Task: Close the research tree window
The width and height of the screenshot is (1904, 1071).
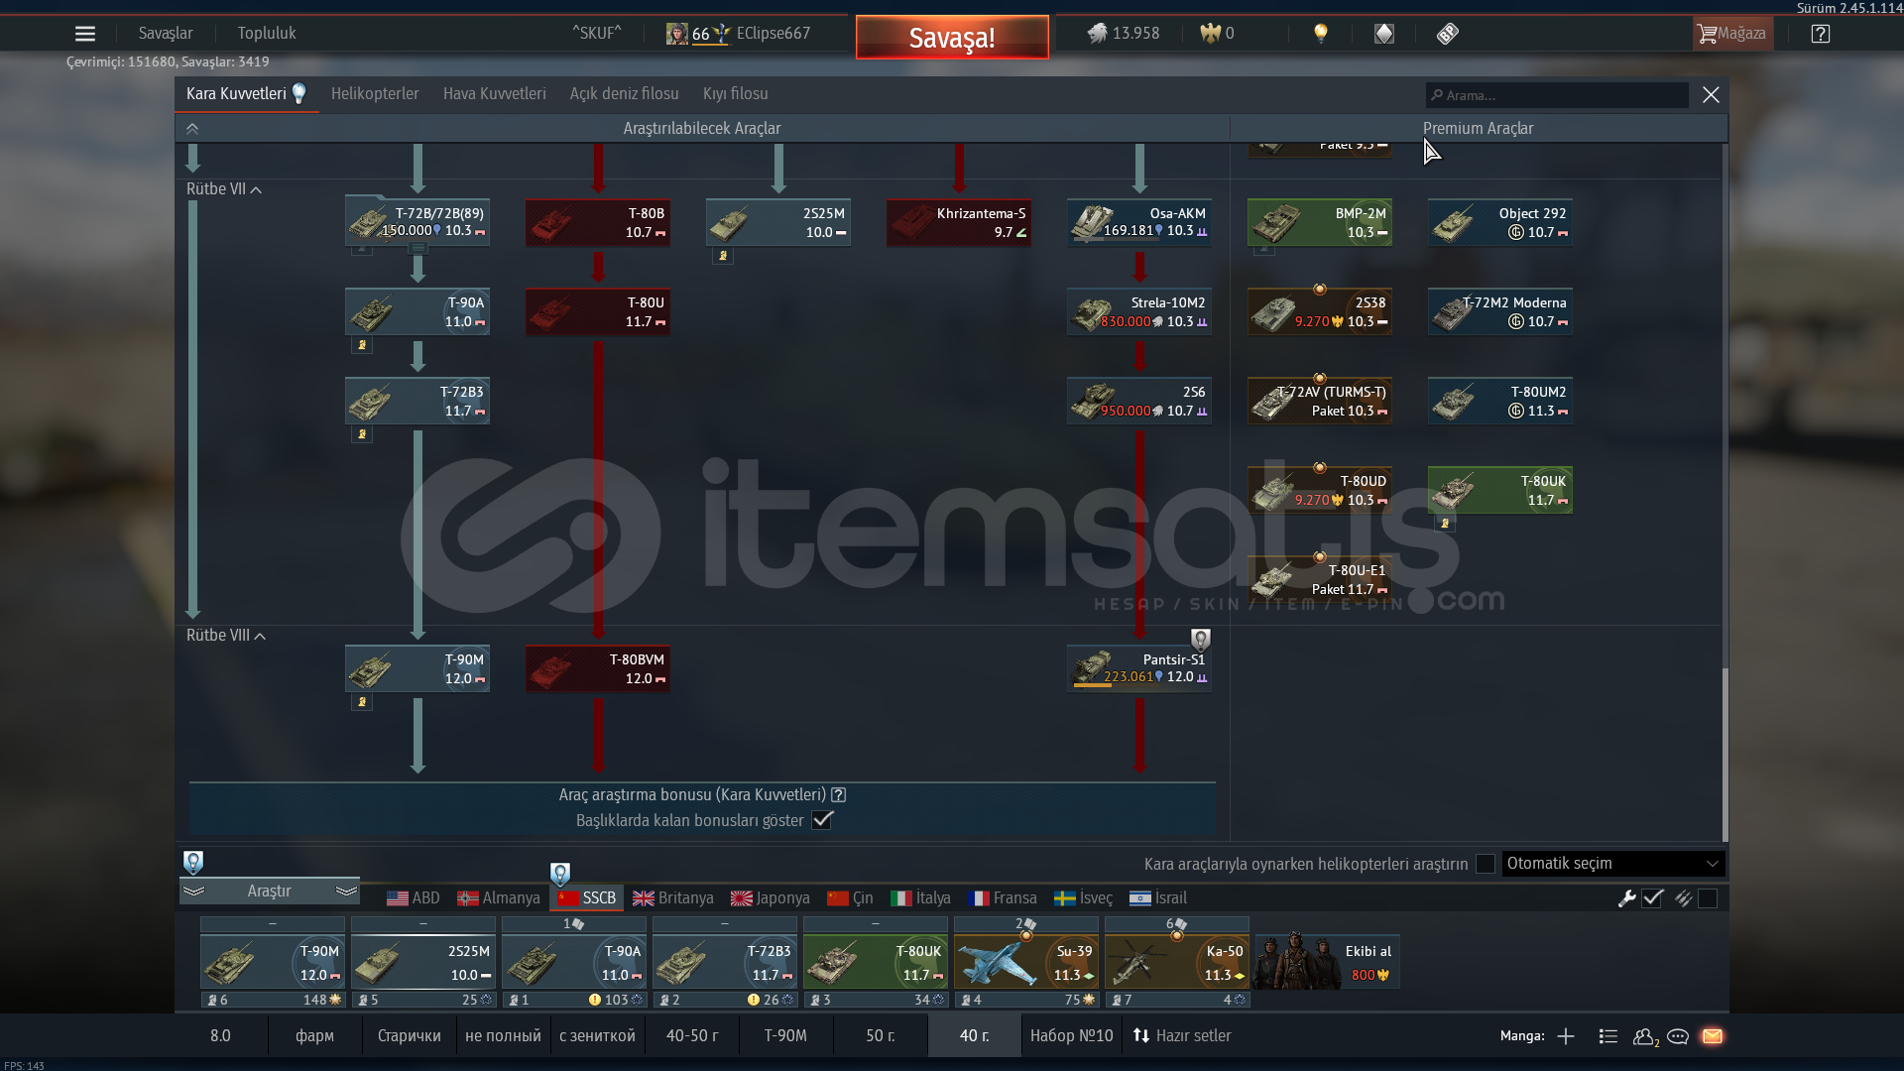Action: click(1711, 95)
